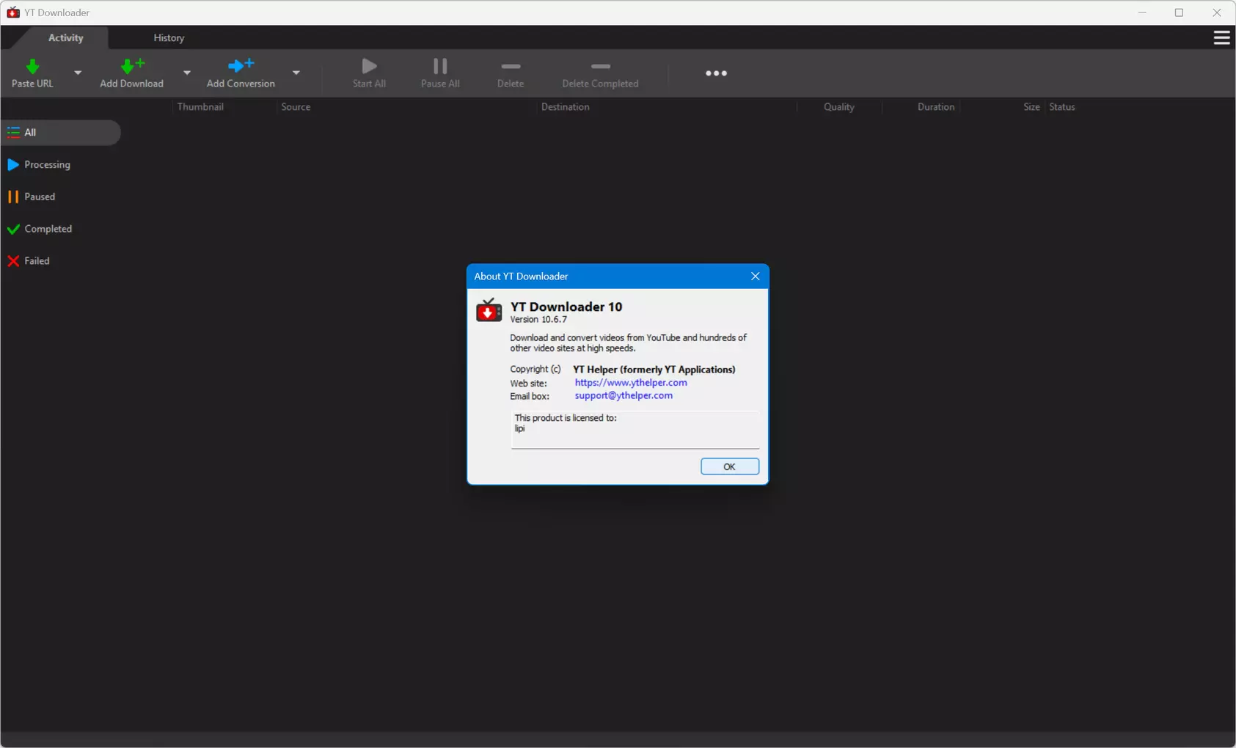Close the YT Downloader main window

tap(1216, 12)
